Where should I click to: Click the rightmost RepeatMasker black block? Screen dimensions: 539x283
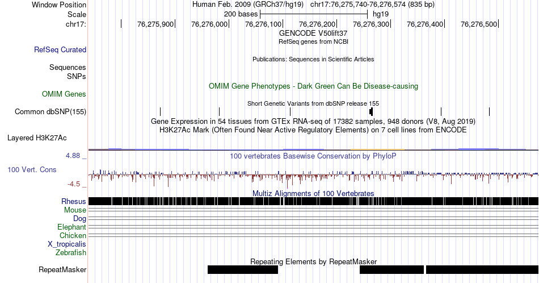pyautogui.click(x=482, y=269)
